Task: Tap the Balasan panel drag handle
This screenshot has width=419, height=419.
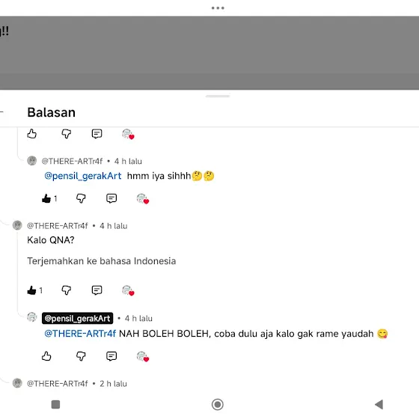Action: point(218,97)
